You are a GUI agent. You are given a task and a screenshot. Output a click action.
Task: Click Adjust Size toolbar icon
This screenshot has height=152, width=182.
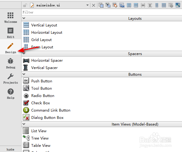(x=177, y=5)
